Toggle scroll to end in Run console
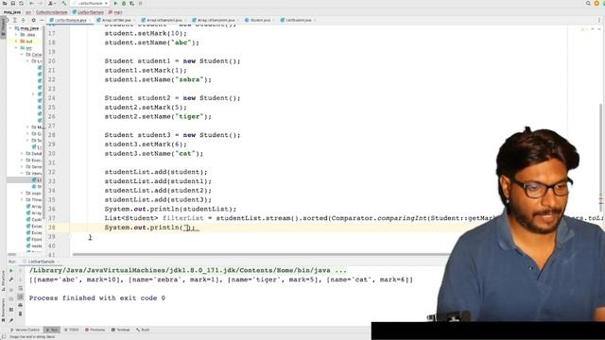This screenshot has width=605, height=340. tap(21, 297)
